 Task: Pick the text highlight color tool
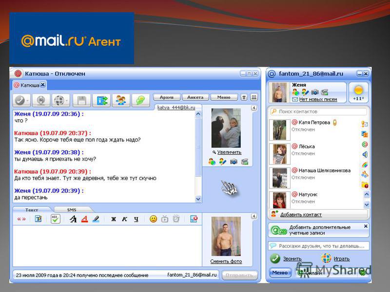(96, 219)
